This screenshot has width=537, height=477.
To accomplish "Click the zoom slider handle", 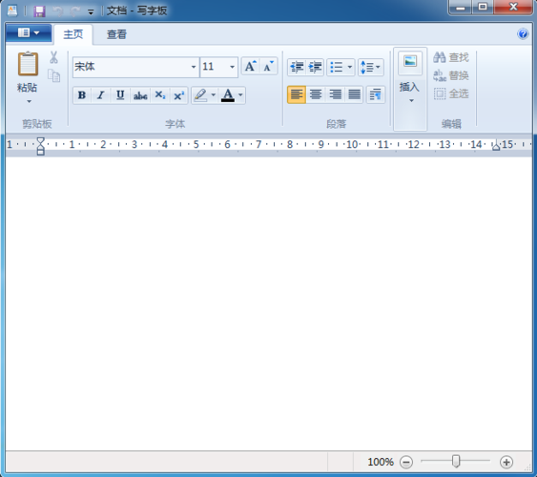I will (456, 461).
